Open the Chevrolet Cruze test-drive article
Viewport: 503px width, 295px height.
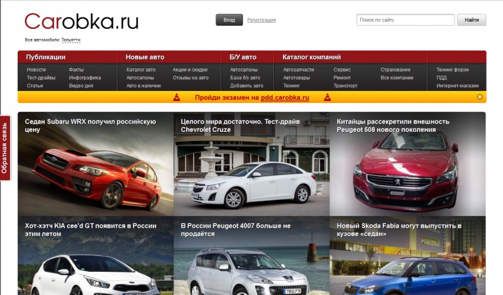click(251, 164)
